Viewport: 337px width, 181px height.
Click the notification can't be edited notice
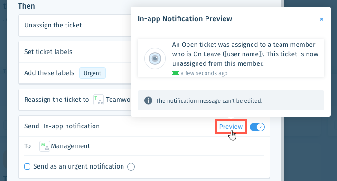point(231,100)
